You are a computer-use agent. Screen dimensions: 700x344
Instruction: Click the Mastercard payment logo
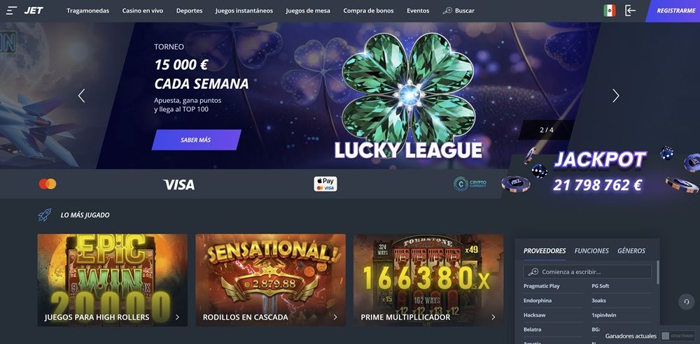coord(48,184)
